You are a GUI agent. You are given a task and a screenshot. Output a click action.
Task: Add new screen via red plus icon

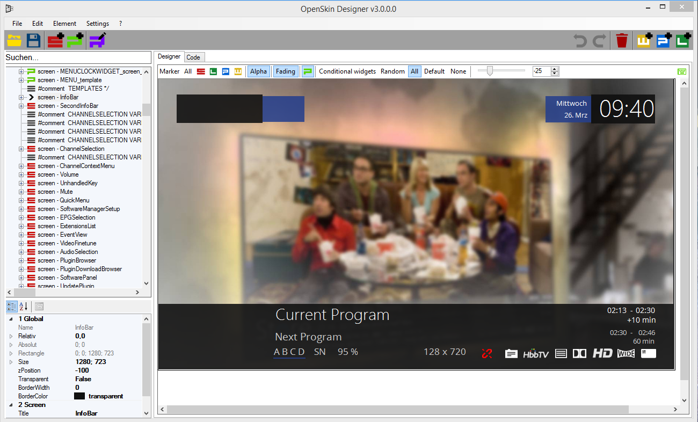[55, 40]
